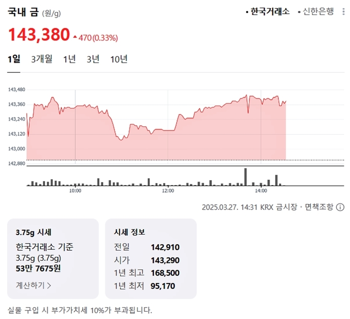The width and height of the screenshot is (350, 319).
Task: Click the red up-triangle price change indicator
Action: point(75,38)
